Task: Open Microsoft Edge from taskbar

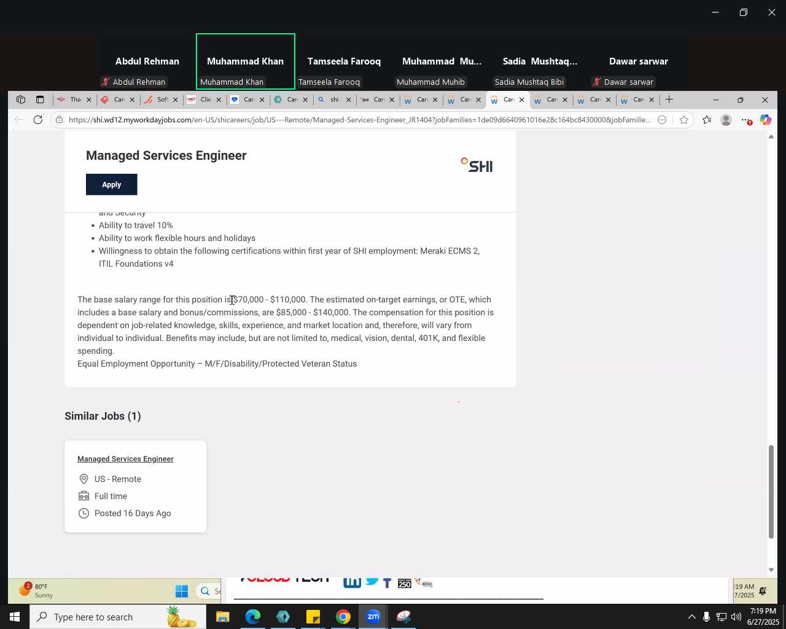Action: pos(252,617)
